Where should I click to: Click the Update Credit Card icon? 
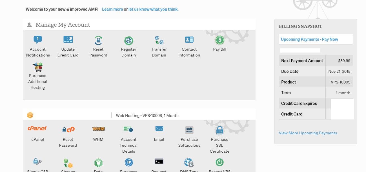coord(68,40)
